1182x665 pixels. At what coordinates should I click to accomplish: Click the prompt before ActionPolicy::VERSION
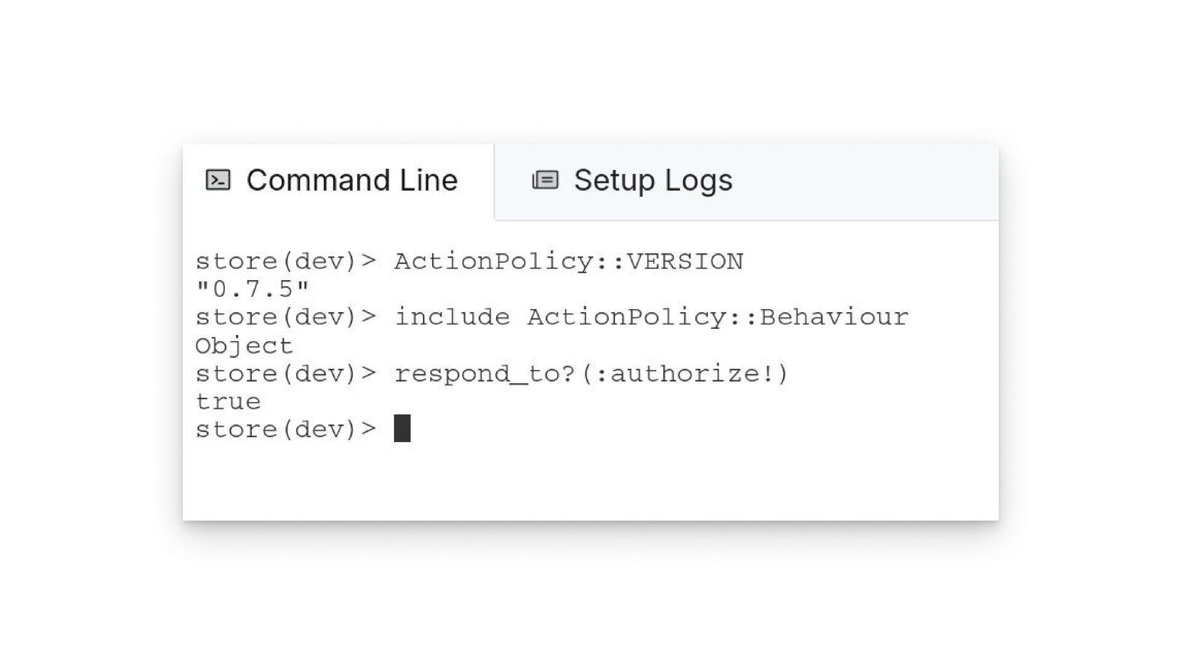coord(285,262)
